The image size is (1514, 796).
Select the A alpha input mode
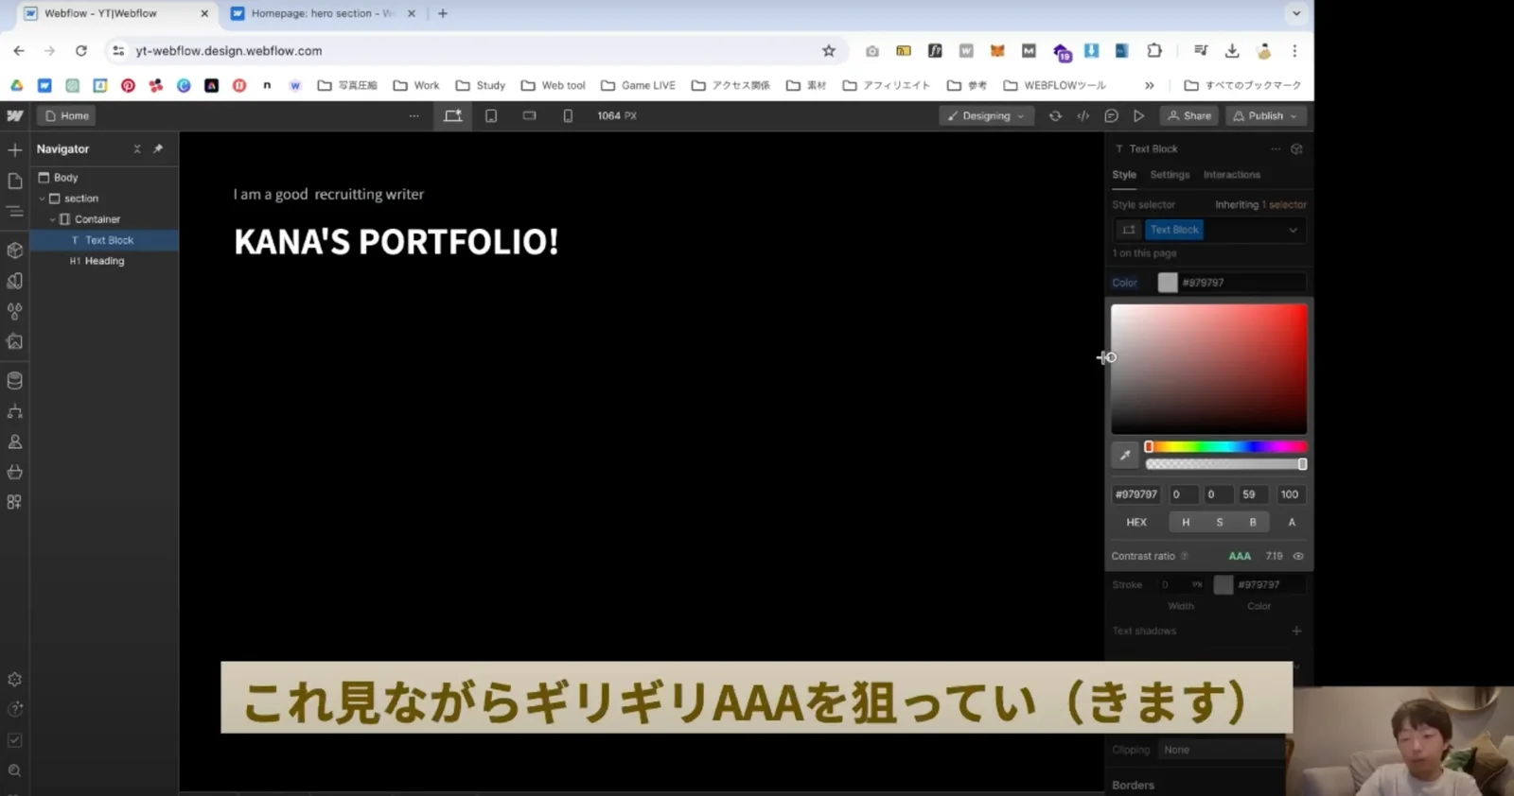(x=1292, y=522)
